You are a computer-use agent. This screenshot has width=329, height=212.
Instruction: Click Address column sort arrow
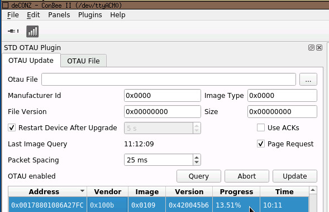pos(82,191)
